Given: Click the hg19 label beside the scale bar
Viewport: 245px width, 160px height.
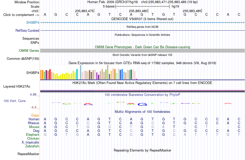Looking at the screenshot, I should (x=175, y=6).
